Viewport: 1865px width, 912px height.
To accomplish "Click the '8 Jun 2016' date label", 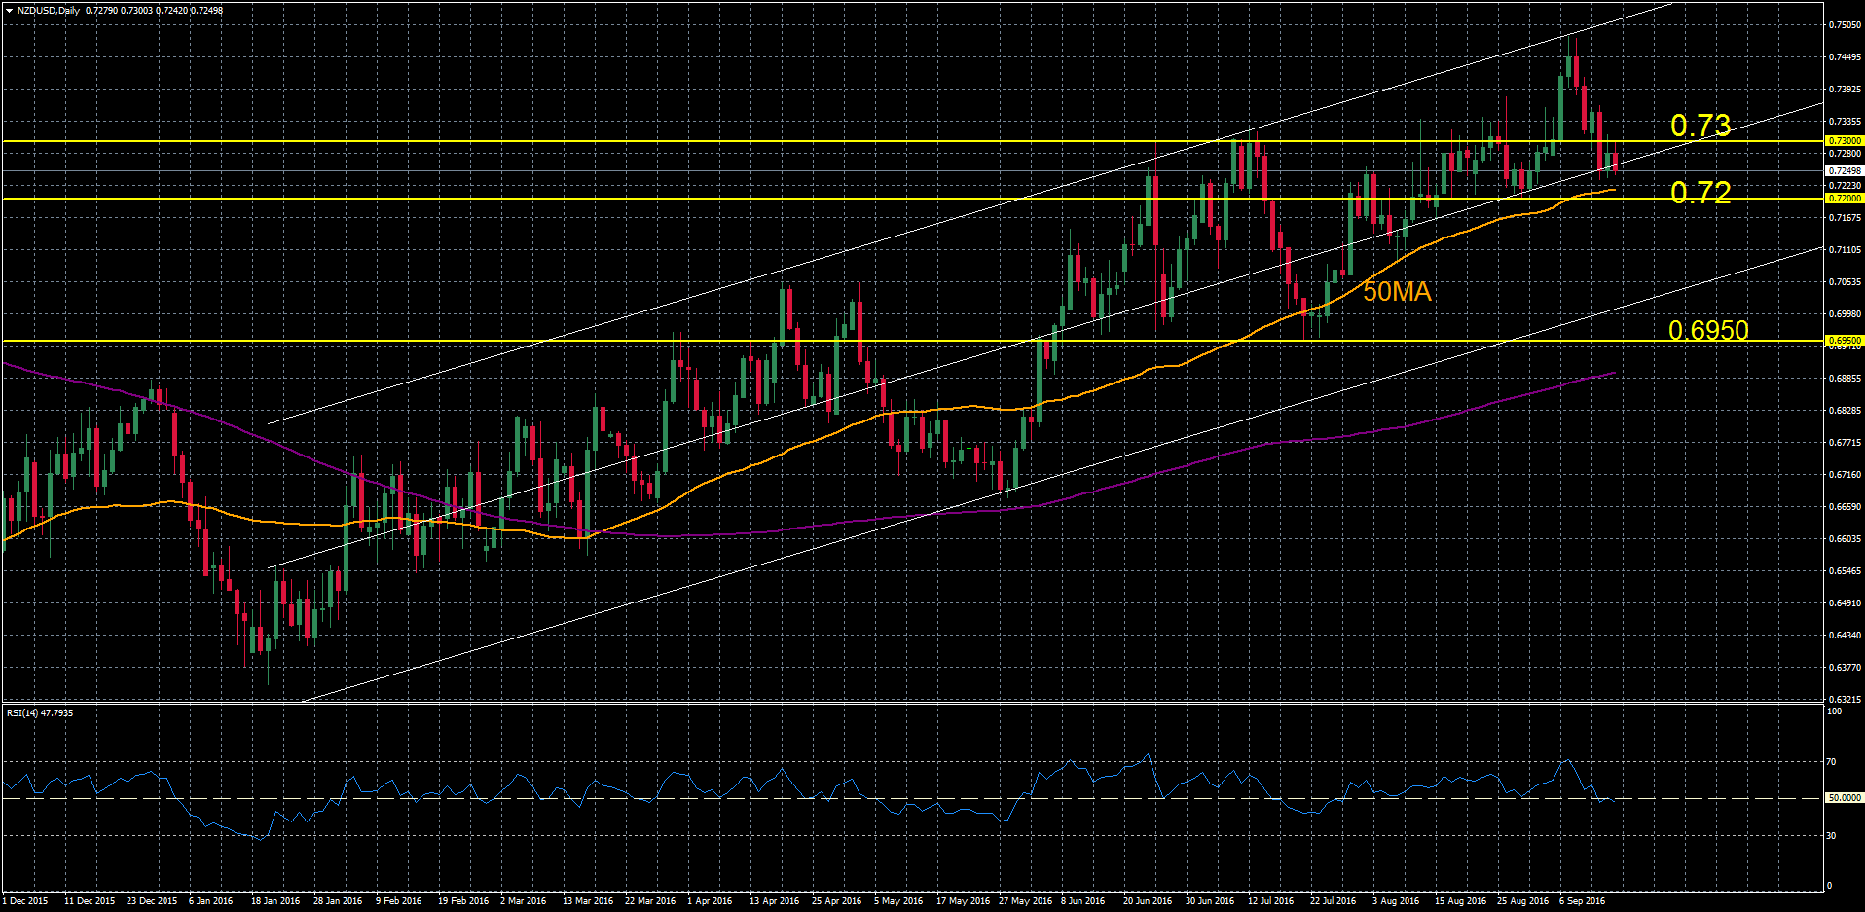I will pos(1083,901).
